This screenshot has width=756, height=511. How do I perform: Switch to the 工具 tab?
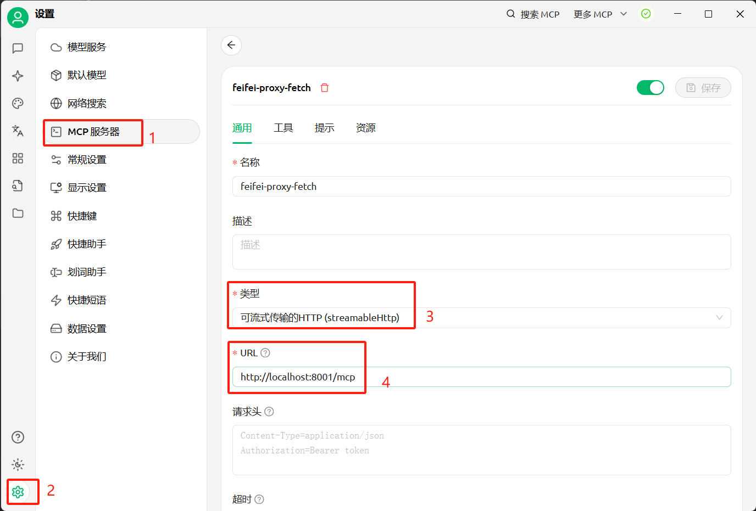[283, 128]
